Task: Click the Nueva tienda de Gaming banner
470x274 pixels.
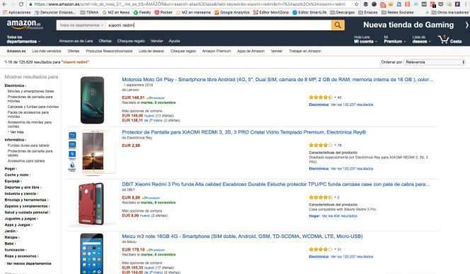Action: [x=408, y=25]
